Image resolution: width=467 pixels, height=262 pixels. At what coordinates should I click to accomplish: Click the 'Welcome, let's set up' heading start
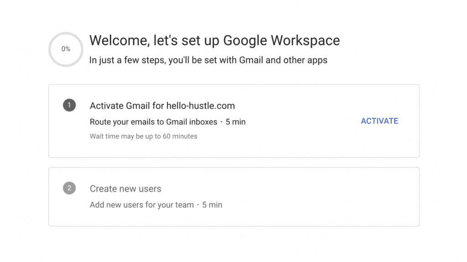click(x=132, y=41)
